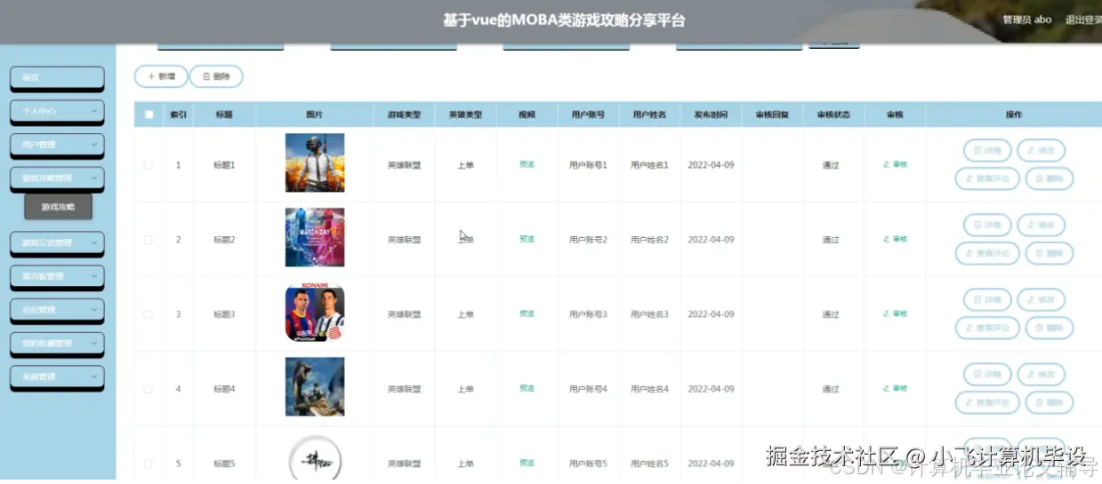Click 删除 delete button in row 标题4
This screenshot has height=484, width=1102.
click(1050, 402)
